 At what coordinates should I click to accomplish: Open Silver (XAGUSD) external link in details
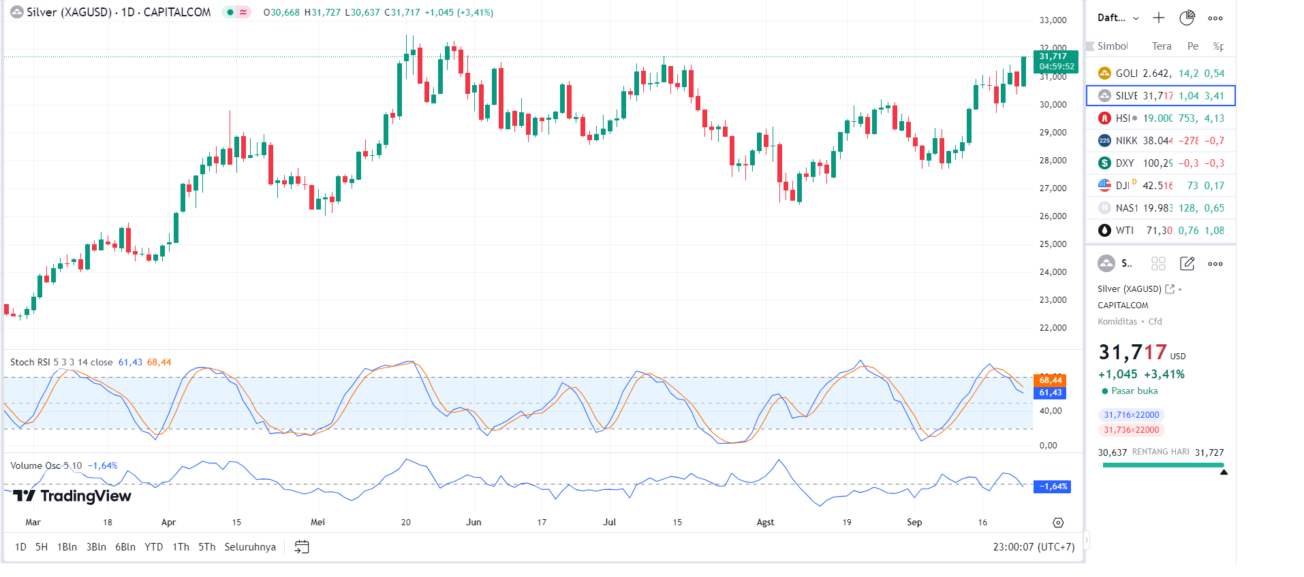tap(1170, 289)
